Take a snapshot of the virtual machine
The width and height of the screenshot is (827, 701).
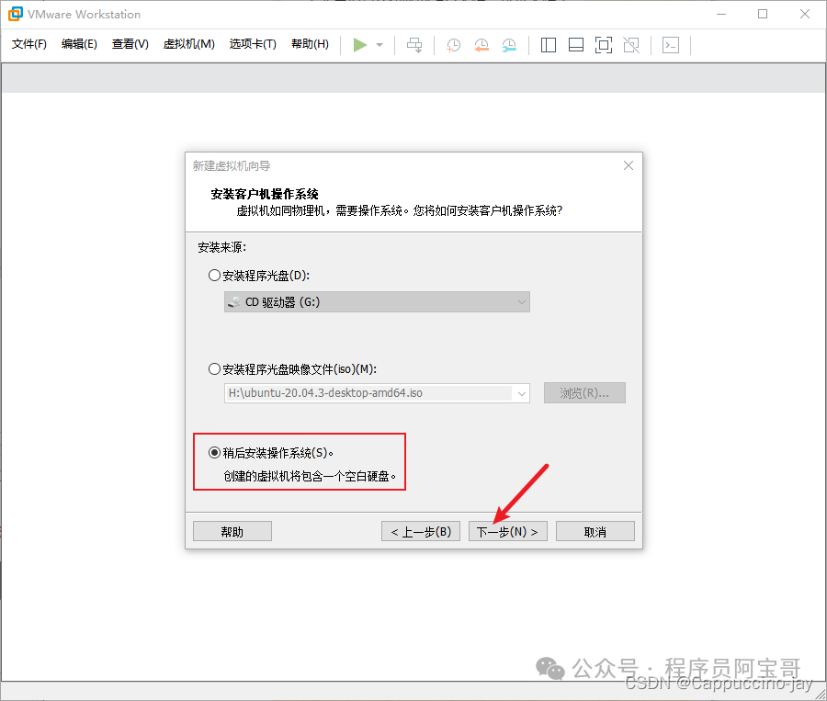(454, 45)
